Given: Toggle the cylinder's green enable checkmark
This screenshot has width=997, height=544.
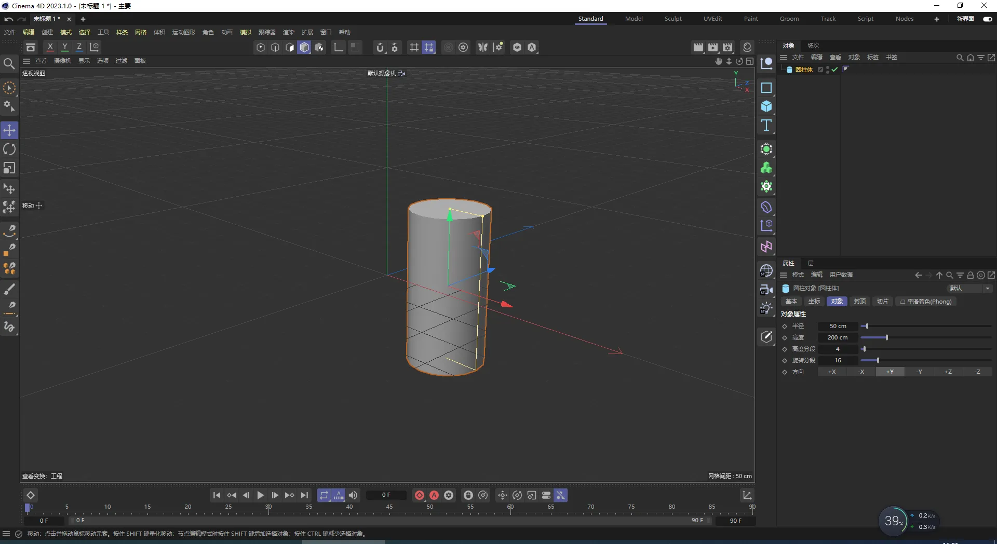Looking at the screenshot, I should pos(834,70).
